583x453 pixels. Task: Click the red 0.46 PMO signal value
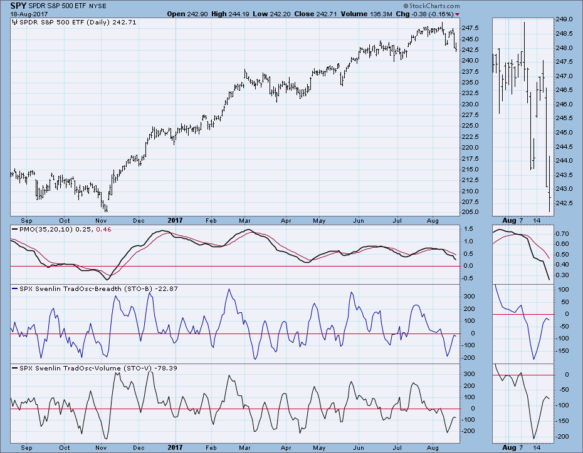103,229
